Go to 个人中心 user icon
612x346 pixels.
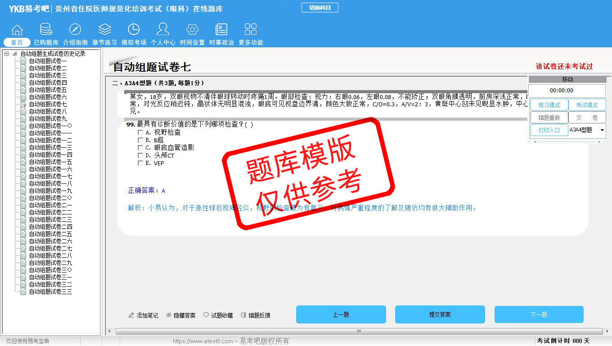click(163, 30)
